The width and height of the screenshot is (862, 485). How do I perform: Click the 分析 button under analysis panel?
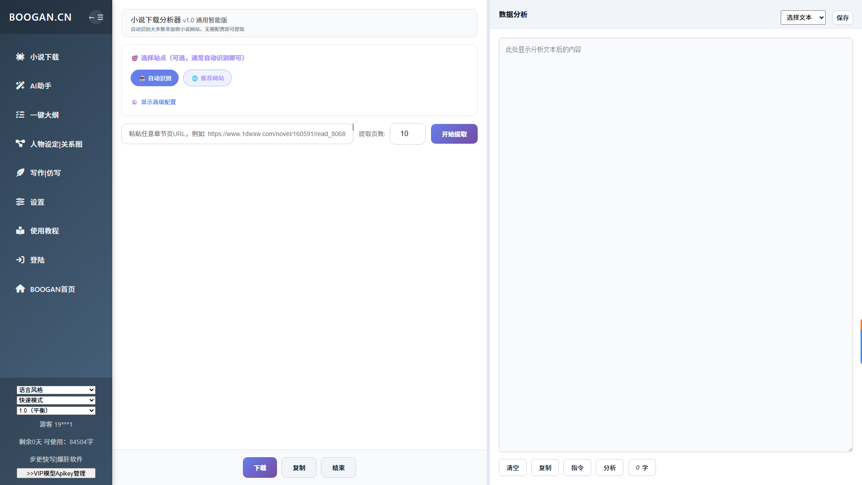pyautogui.click(x=609, y=467)
